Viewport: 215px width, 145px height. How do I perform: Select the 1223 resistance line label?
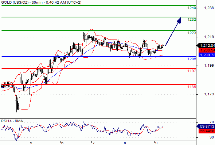[x=192, y=33]
